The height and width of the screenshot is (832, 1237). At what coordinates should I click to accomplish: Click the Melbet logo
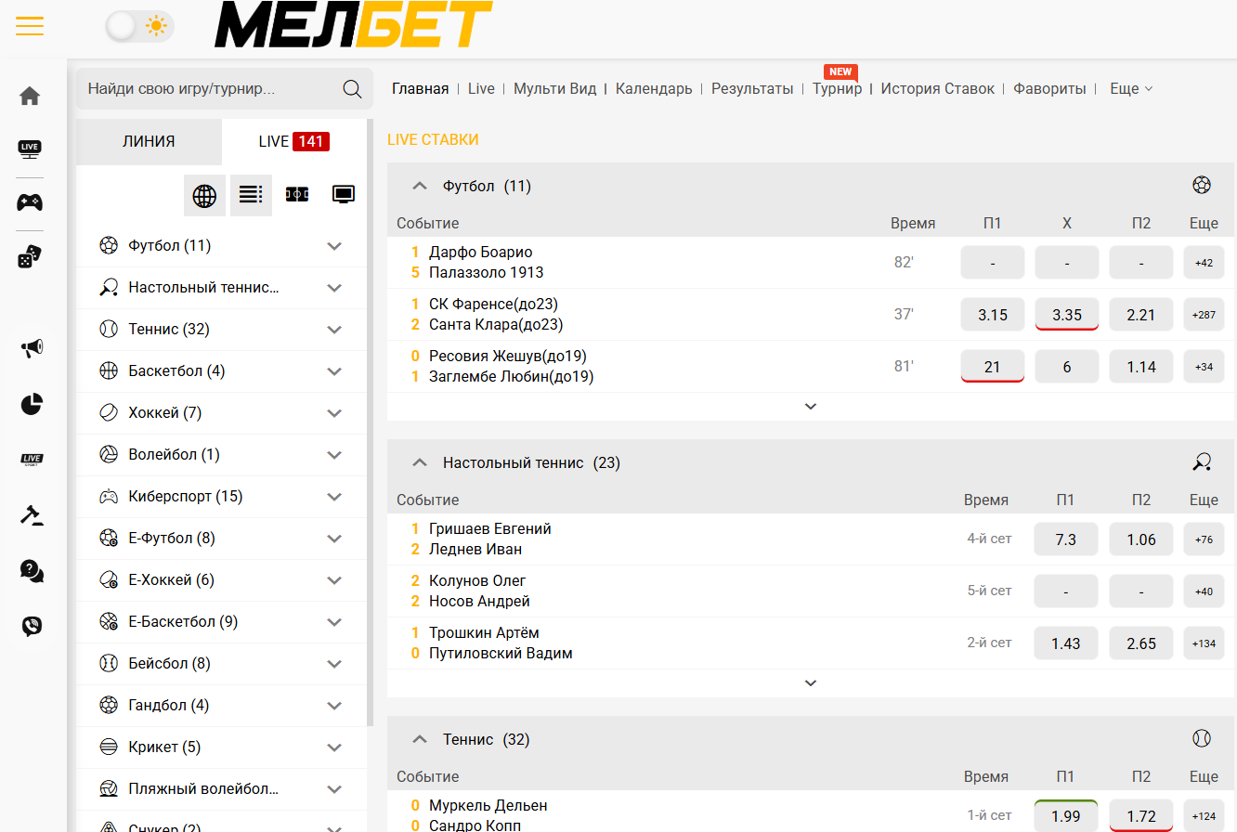pyautogui.click(x=353, y=25)
